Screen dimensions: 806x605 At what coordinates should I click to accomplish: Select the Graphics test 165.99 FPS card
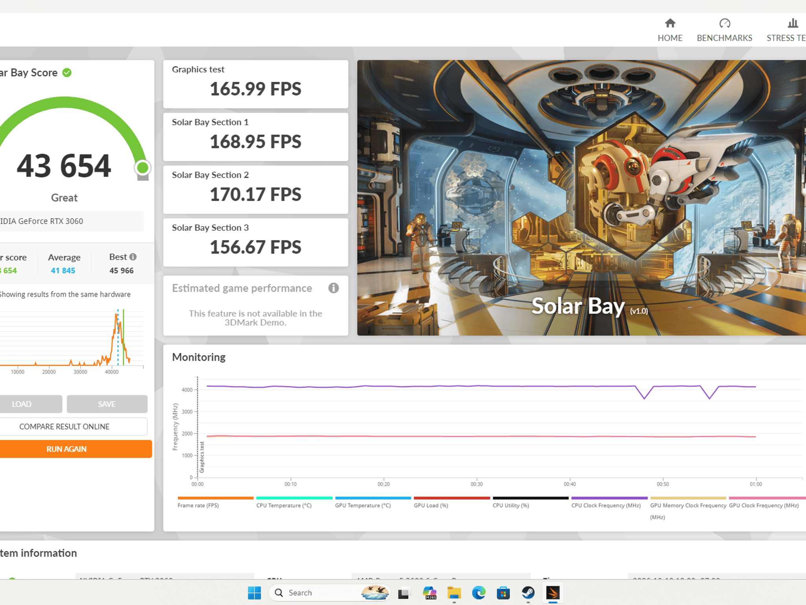256,84
